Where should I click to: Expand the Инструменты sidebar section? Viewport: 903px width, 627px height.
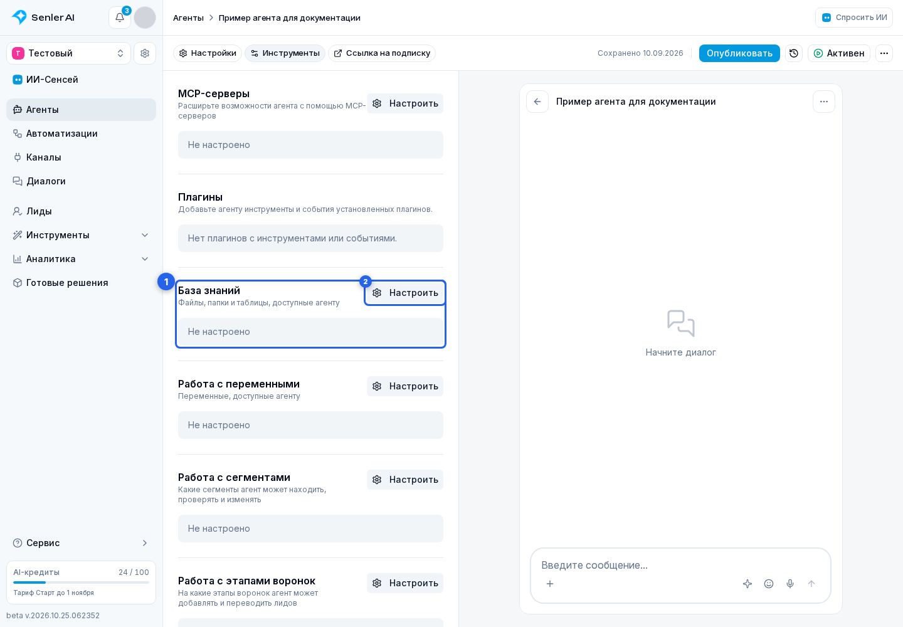(82, 235)
